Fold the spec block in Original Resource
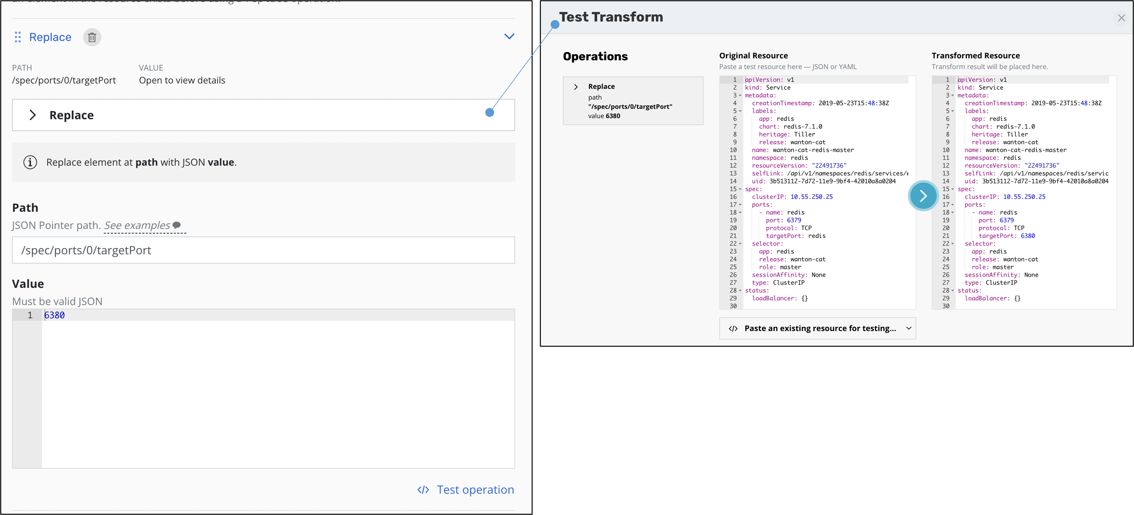Image resolution: width=1134 pixels, height=515 pixels. [740, 189]
